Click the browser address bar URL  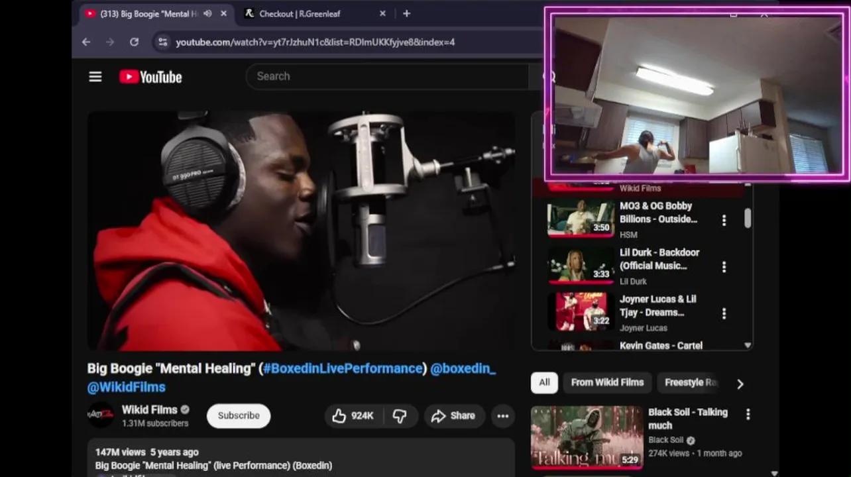[x=315, y=42]
